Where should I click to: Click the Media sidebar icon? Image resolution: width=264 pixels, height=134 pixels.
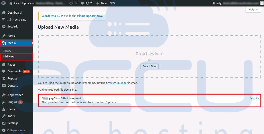(x=4, y=43)
